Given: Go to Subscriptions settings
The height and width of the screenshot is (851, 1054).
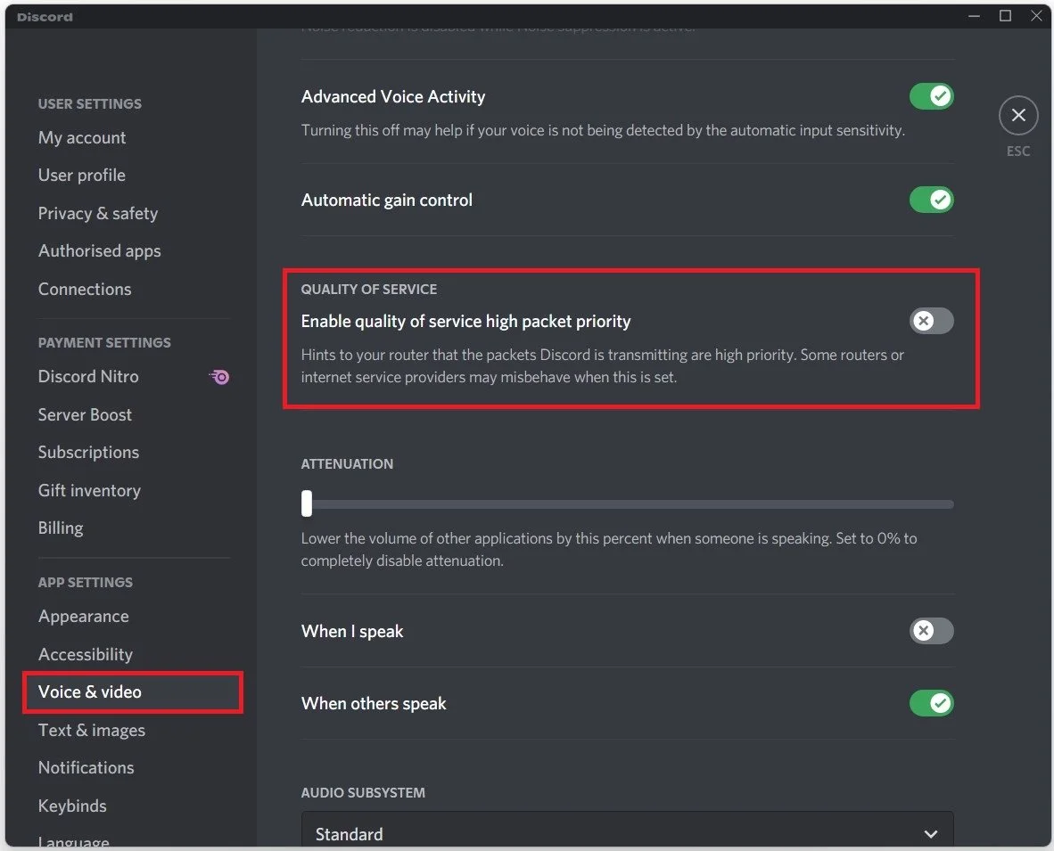Looking at the screenshot, I should coord(89,453).
